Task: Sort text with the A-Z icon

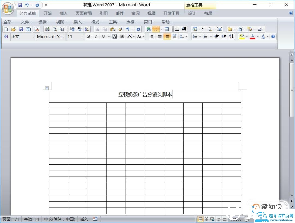Action: pos(231,37)
